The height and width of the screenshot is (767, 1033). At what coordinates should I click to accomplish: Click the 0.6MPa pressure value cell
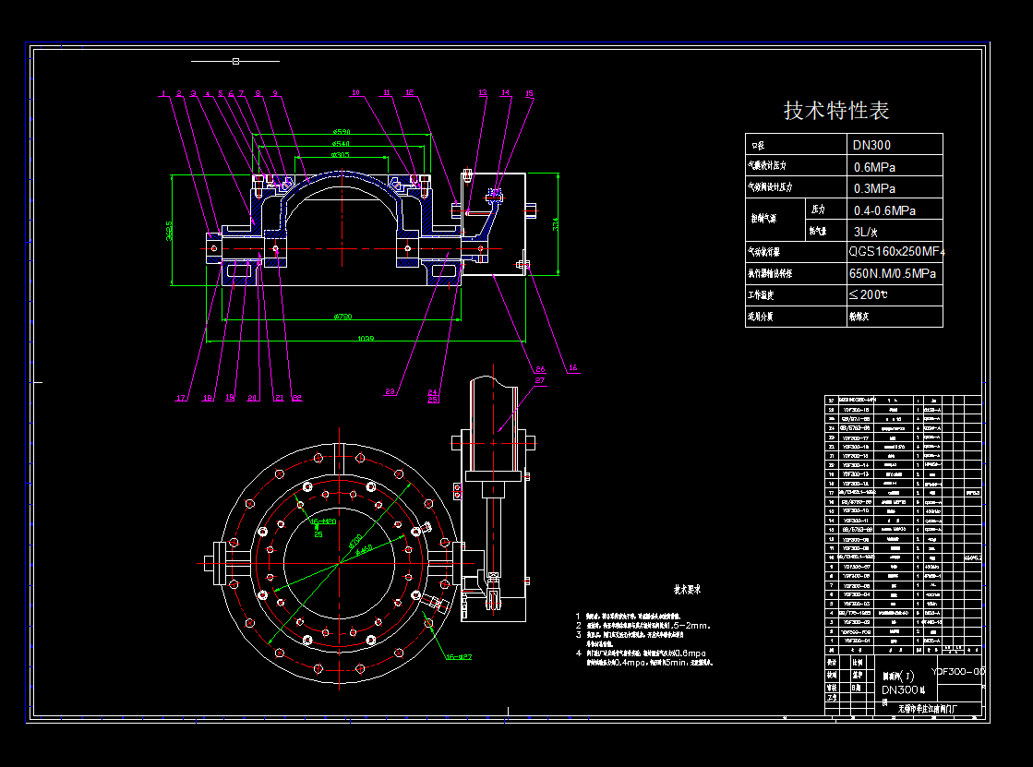click(874, 167)
